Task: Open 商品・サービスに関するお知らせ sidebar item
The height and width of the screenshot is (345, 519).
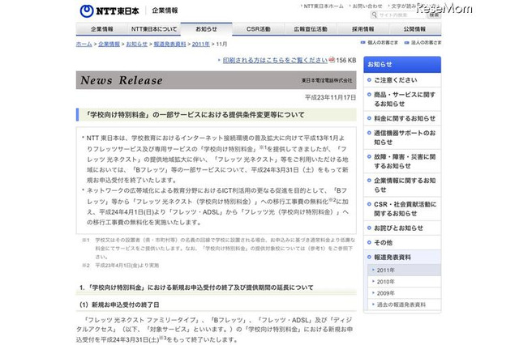Action: point(402,99)
